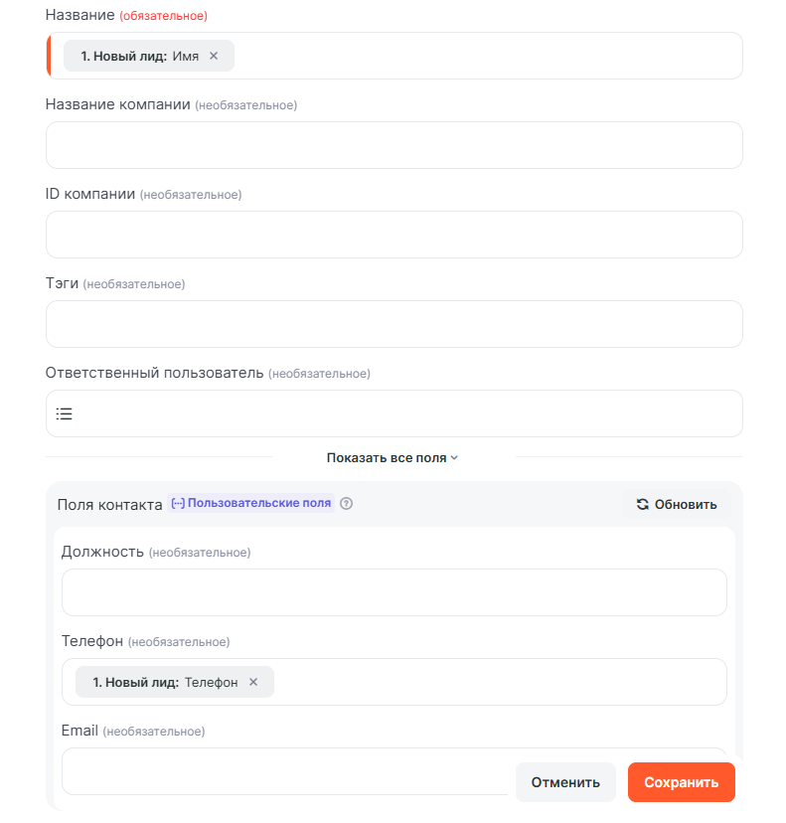
Task: Click the Новый лид: Имя tag chip
Action: pos(139,57)
